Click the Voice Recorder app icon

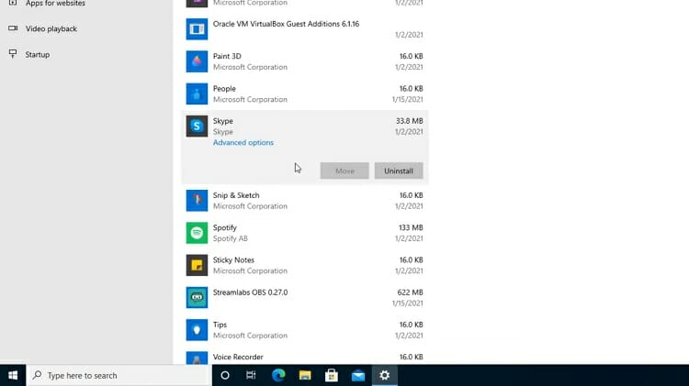tap(197, 358)
